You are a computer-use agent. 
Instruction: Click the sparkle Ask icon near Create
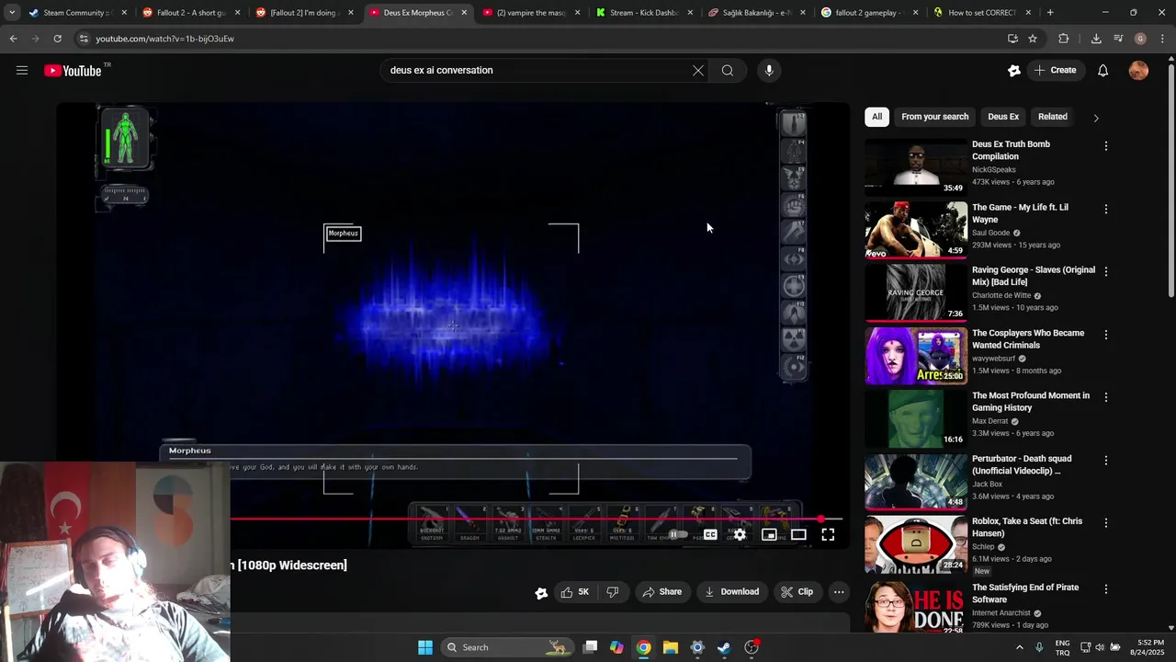[x=1014, y=71]
